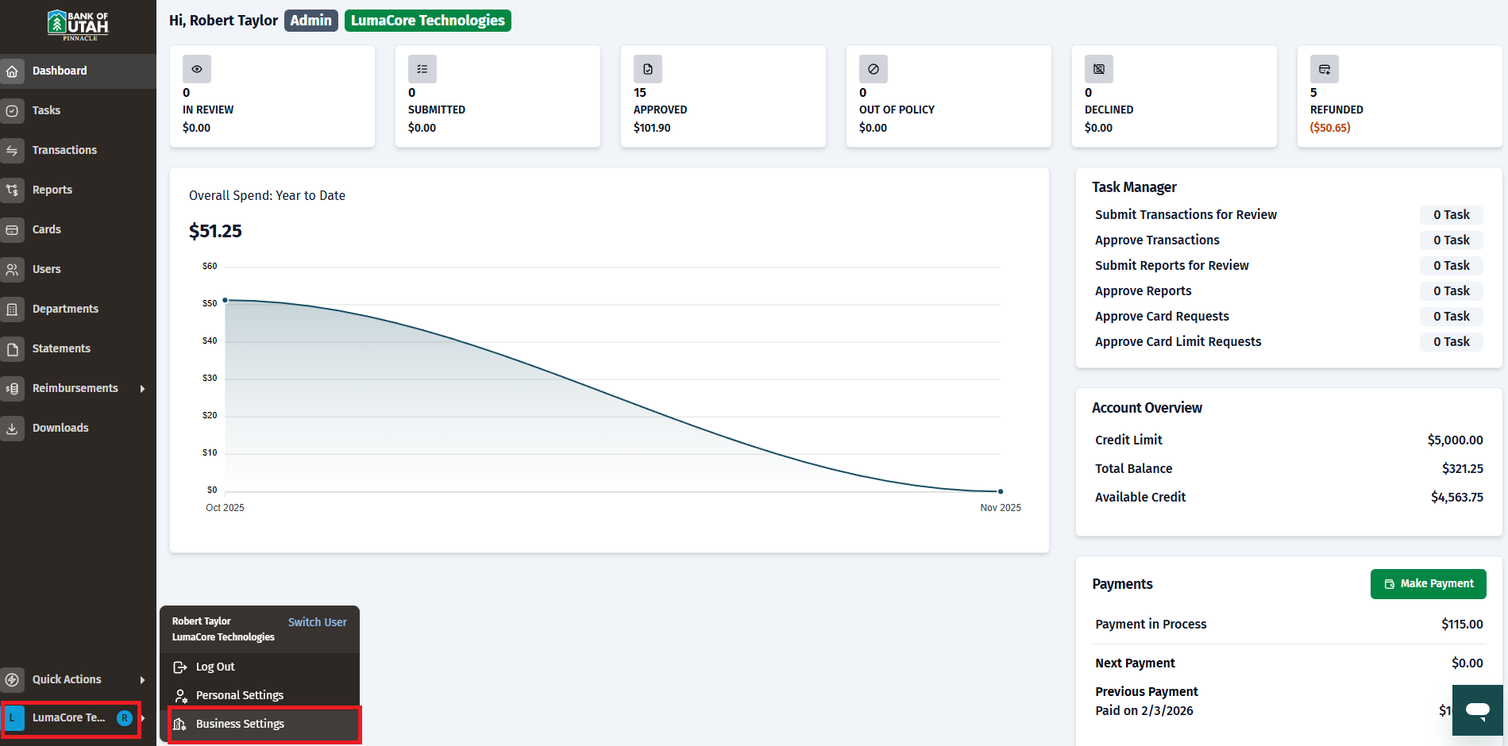Screen dimensions: 1508x746
Task: Click the Cards icon in sidebar
Action: point(12,230)
